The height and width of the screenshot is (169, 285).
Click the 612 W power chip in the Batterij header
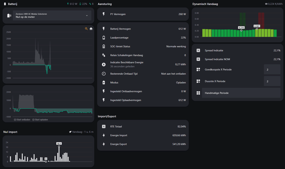coord(72,4)
